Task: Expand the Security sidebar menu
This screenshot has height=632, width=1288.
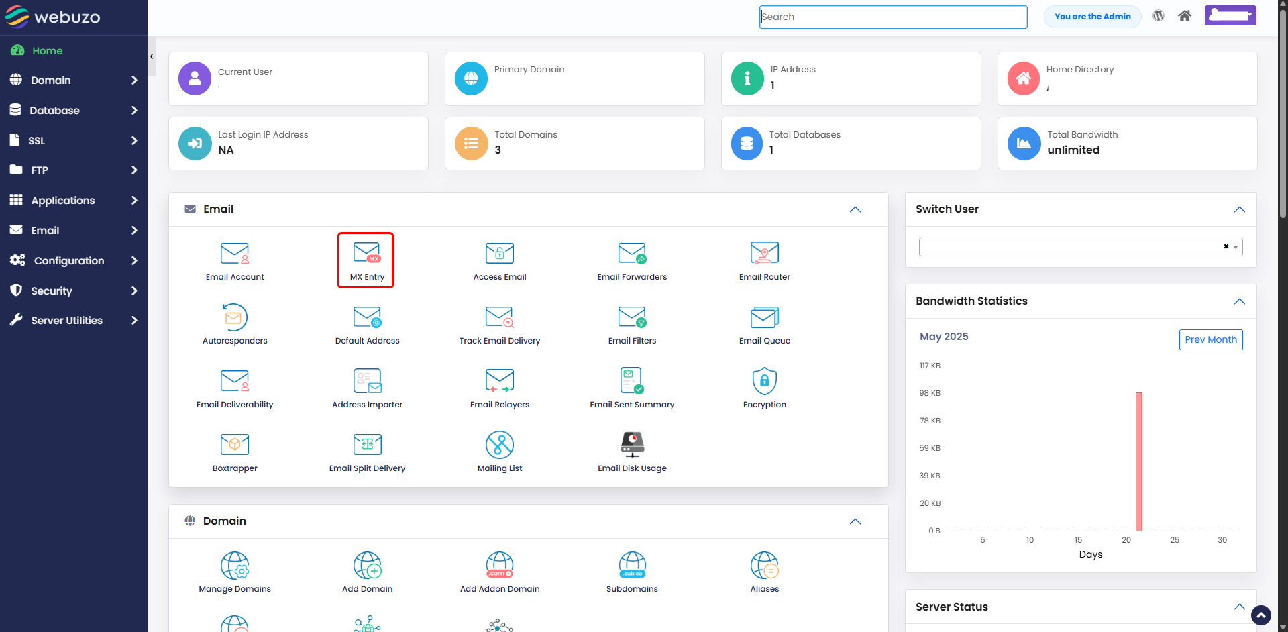Action: [74, 291]
